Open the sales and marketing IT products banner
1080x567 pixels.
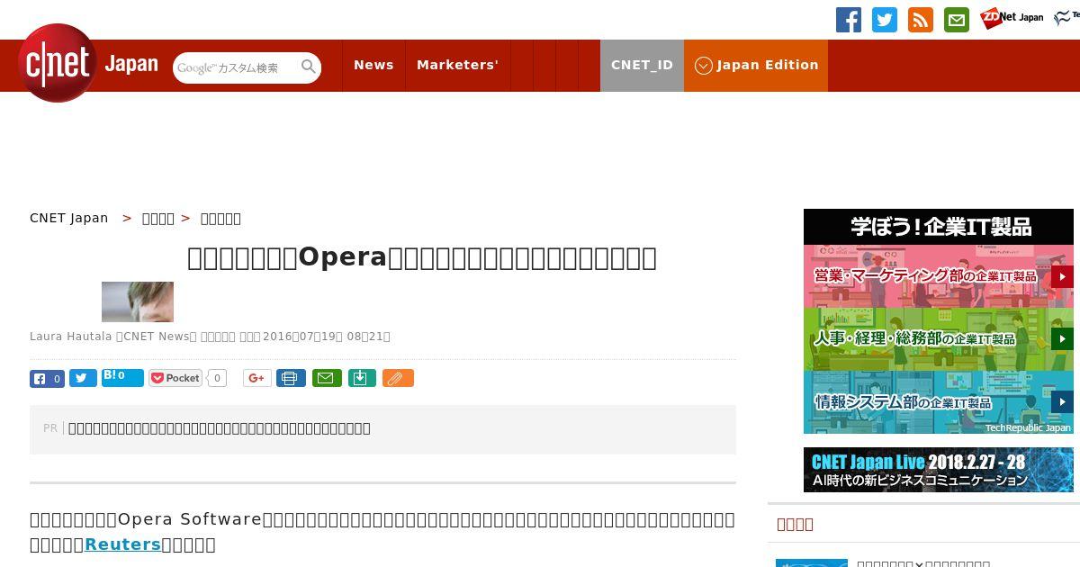[939, 276]
